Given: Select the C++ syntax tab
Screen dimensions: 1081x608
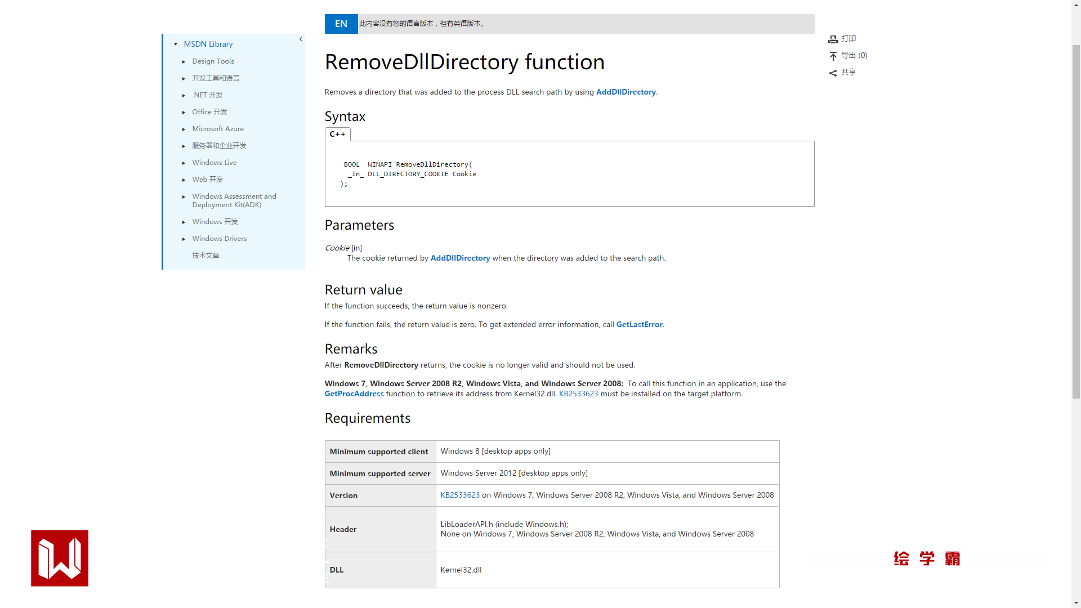Looking at the screenshot, I should [x=337, y=134].
